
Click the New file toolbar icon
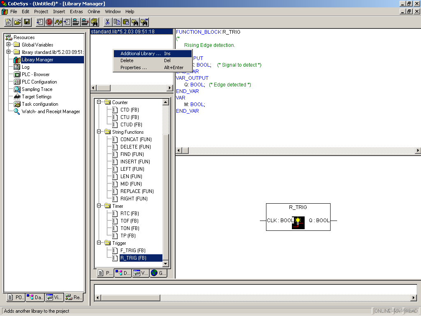click(x=8, y=22)
